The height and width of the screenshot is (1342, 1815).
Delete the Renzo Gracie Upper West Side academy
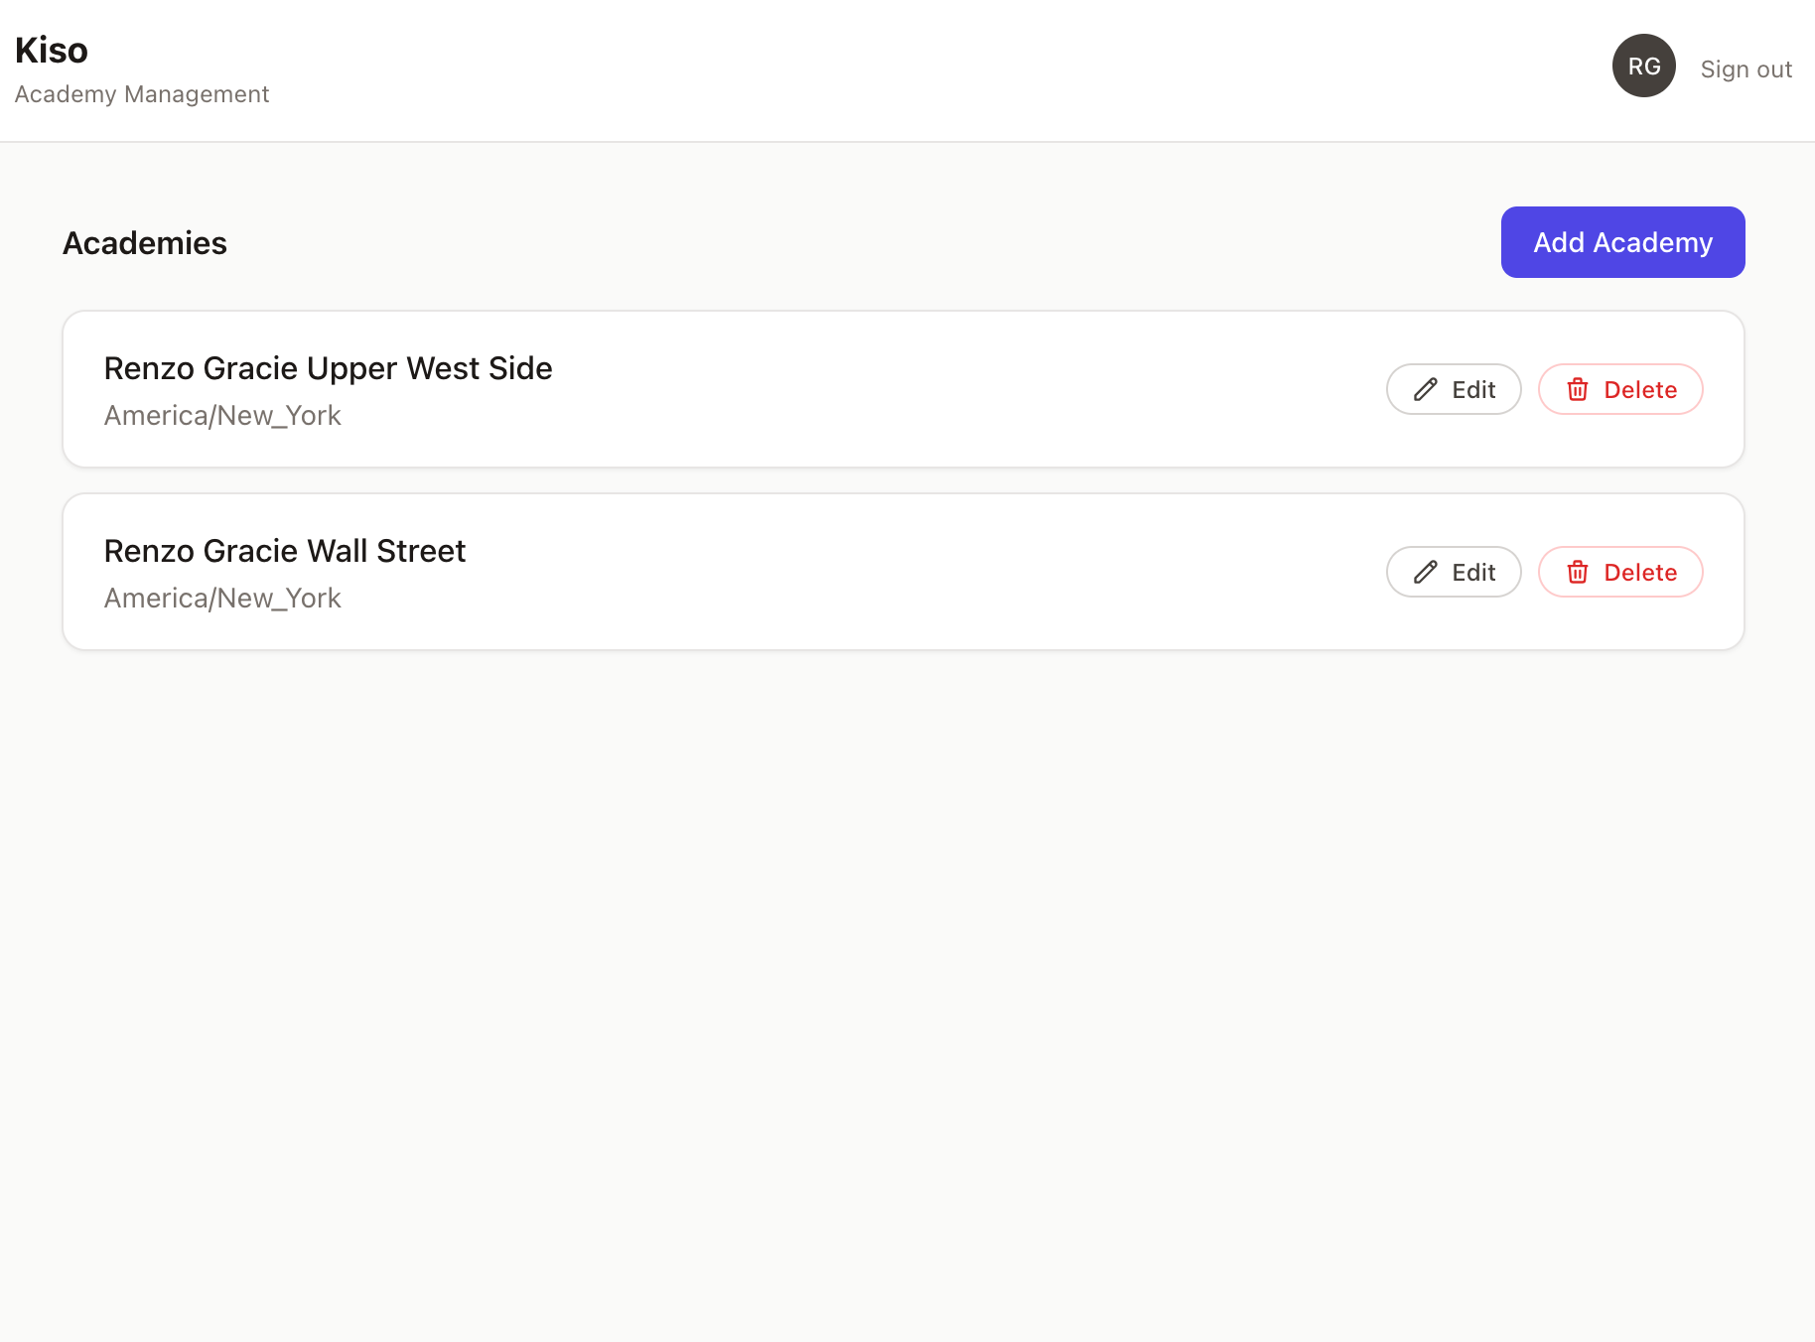click(x=1620, y=389)
